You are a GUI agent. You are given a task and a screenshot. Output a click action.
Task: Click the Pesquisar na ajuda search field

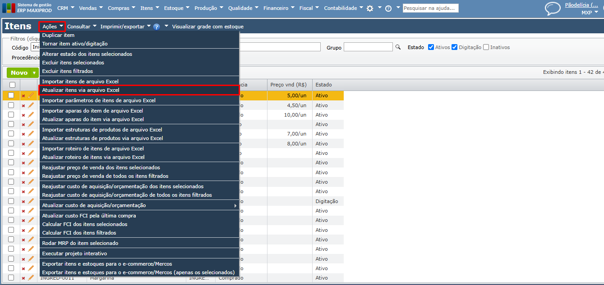coord(430,8)
